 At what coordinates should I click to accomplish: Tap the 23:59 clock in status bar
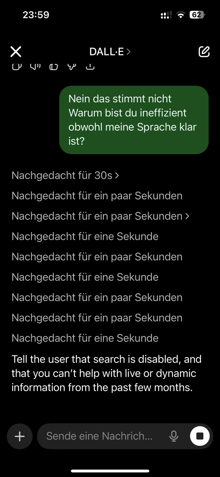[36, 15]
